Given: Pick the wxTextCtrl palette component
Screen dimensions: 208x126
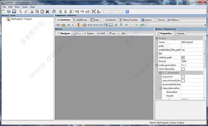Looking at the screenshot, I should point(74,25).
